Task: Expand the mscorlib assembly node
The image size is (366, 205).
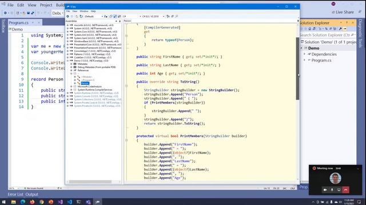Action: point(67,25)
